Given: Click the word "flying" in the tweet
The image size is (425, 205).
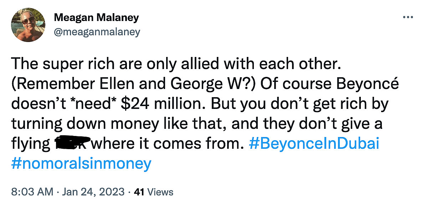Looking at the screenshot, I should (31, 144).
